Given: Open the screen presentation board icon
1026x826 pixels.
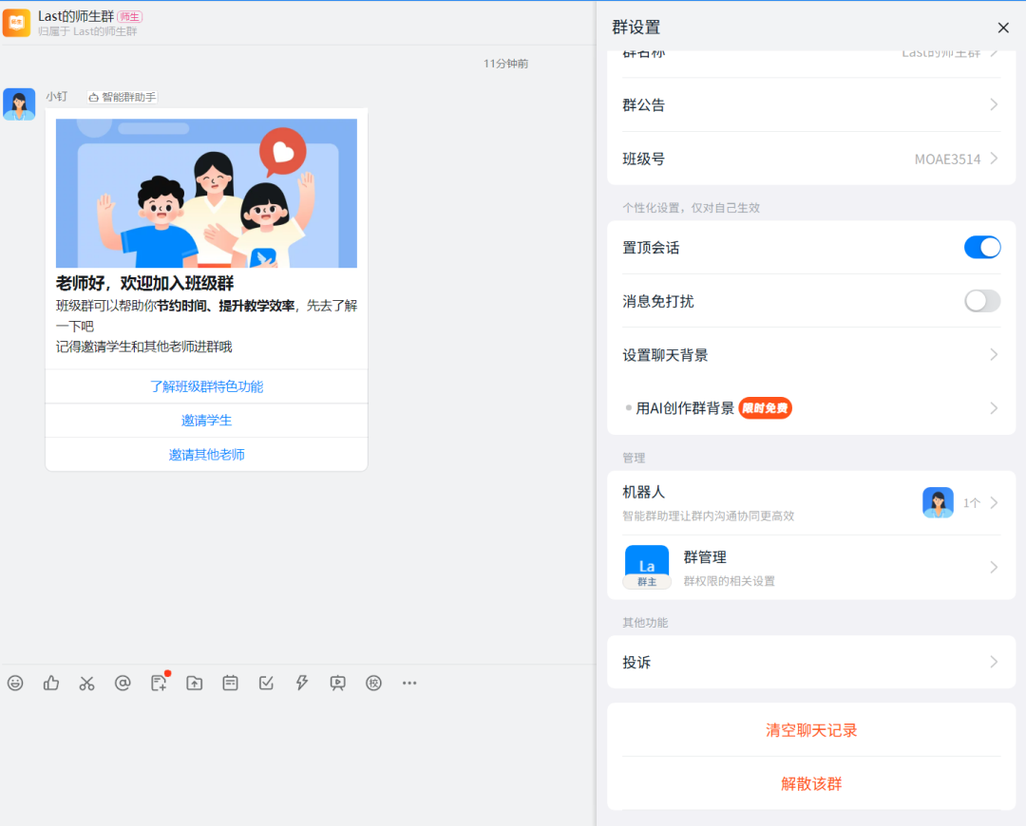Looking at the screenshot, I should click(337, 683).
